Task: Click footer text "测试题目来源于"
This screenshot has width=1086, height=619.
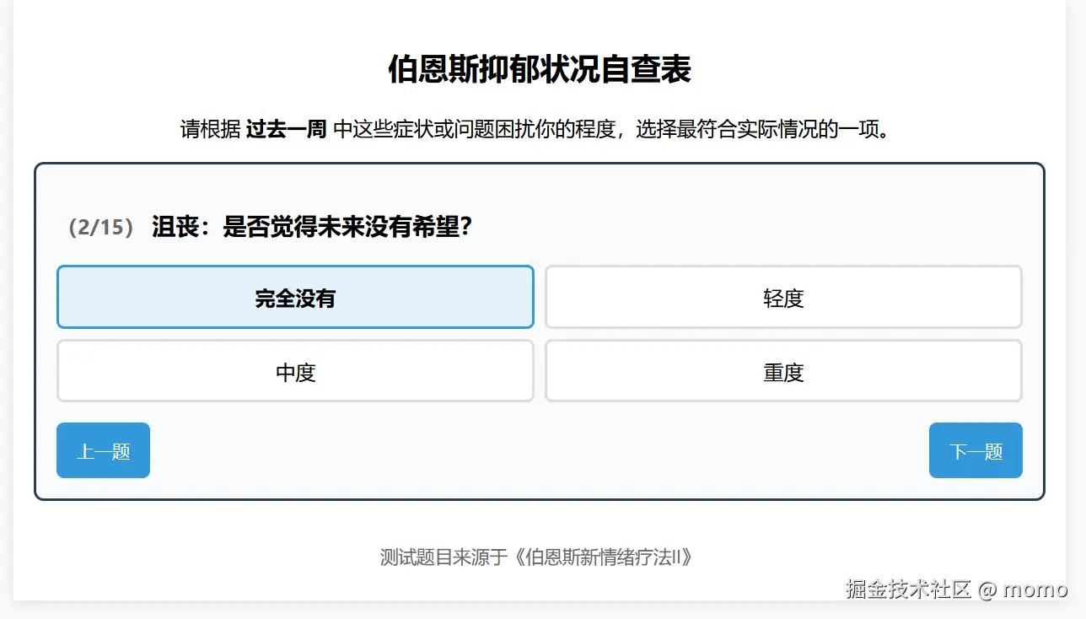Action: 444,557
